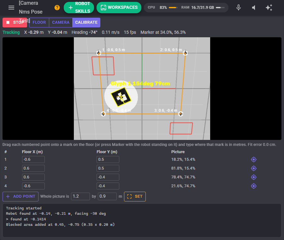Screen dimensions: 284x240
Task: Edit Floor Y field for point 4
Action: (x=108, y=186)
